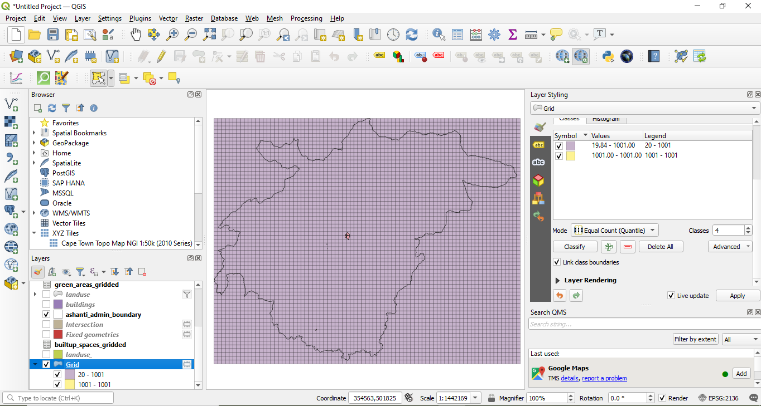Screen dimensions: 761x406
Task: Open the 3D View cube tab in Layer Styling
Action: [538, 180]
